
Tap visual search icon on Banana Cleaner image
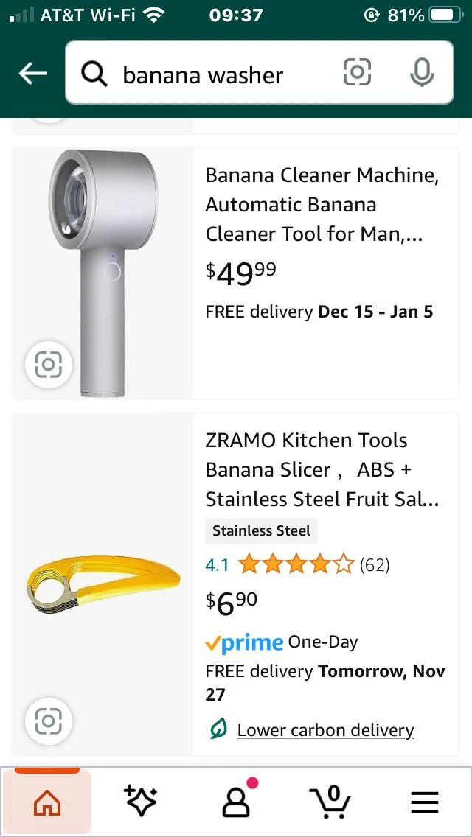pos(49,364)
